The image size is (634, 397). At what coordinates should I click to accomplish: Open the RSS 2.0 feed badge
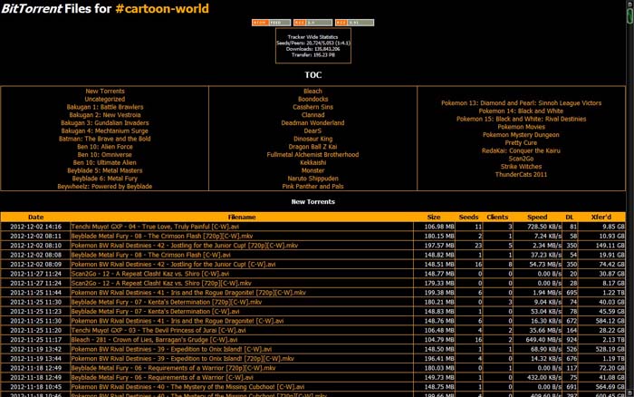[313, 23]
